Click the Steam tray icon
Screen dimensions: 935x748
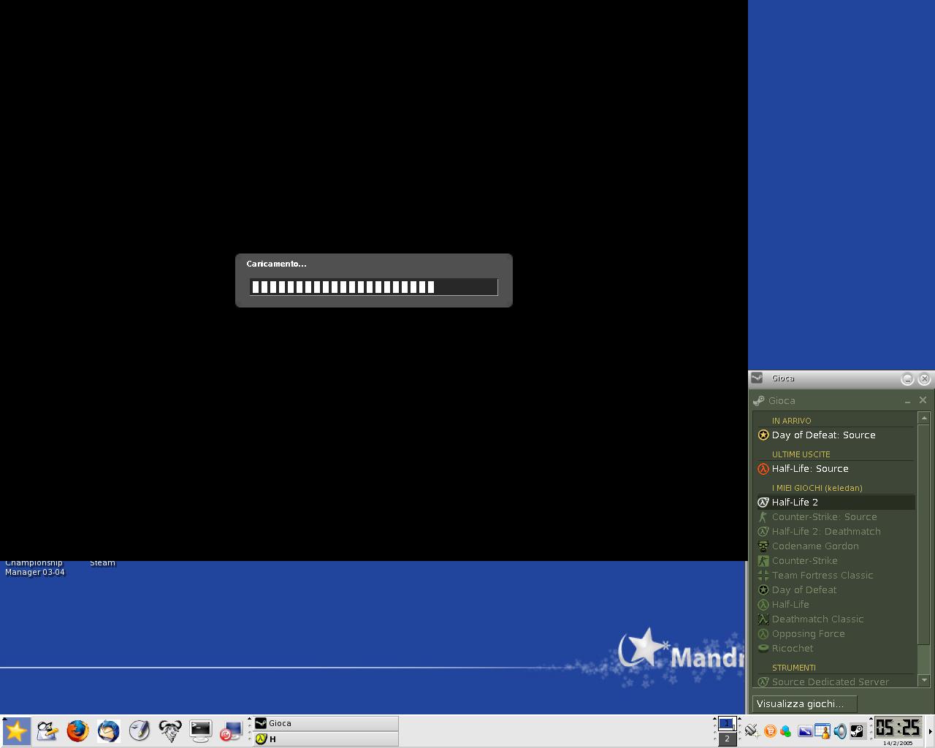tap(857, 730)
